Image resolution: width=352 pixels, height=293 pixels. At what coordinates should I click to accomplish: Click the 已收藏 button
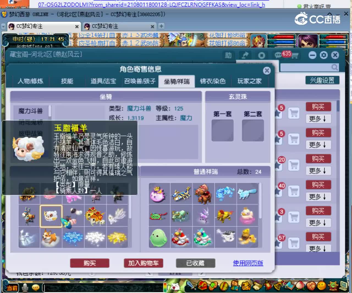(x=195, y=263)
